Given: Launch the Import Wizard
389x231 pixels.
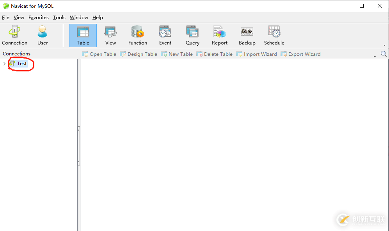Looking at the screenshot, I should pyautogui.click(x=256, y=54).
